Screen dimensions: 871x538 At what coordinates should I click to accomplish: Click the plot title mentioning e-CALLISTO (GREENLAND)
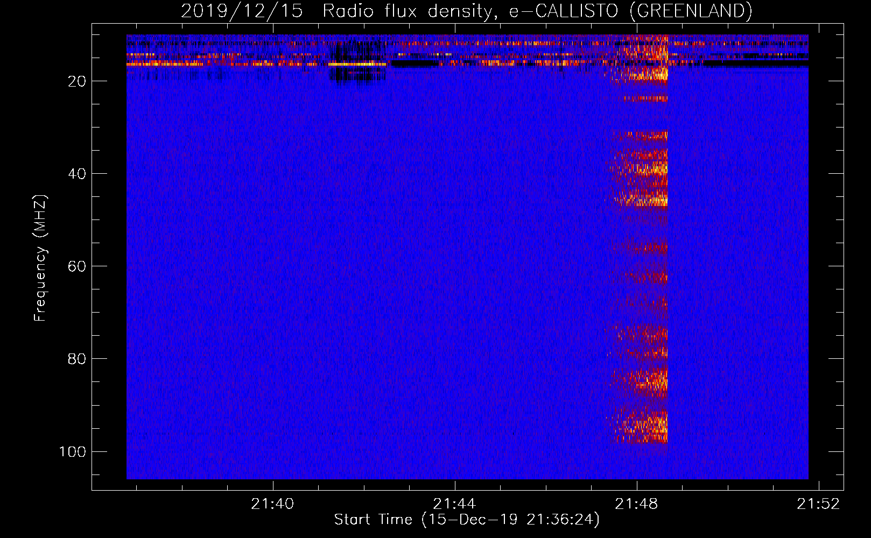pyautogui.click(x=467, y=11)
